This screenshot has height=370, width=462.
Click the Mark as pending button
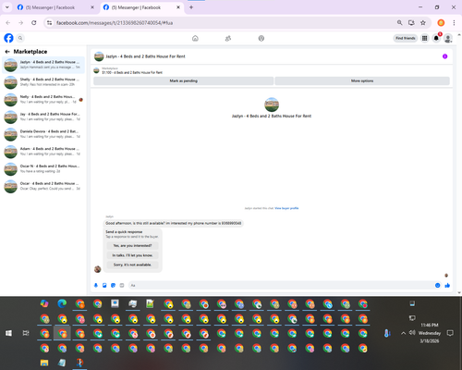click(x=183, y=80)
